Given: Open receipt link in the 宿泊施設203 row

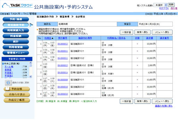Looking at the screenshot, I should tap(63, 94).
